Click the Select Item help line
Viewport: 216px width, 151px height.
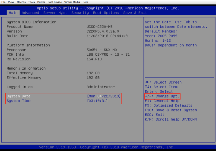point(161,87)
